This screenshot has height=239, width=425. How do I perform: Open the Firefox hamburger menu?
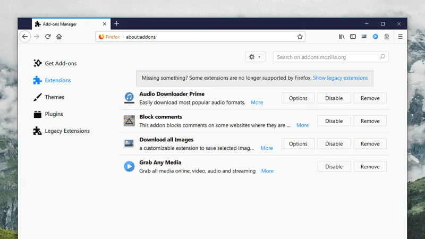[x=401, y=37]
